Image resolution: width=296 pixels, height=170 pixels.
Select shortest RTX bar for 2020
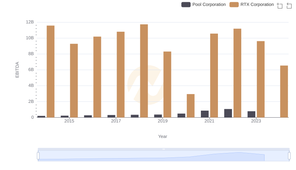coord(191,106)
